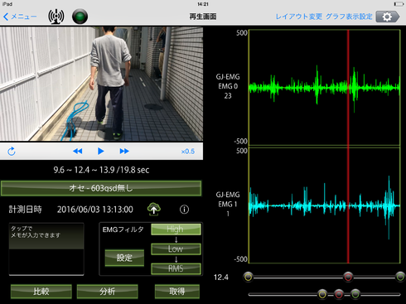
Task: Fast-forward the video playback
Action: click(124, 151)
